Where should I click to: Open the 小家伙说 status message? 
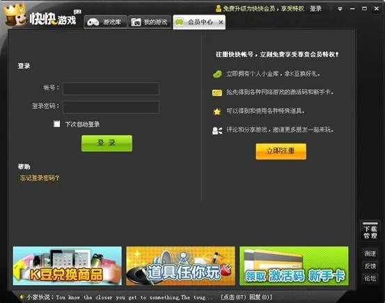(119, 297)
